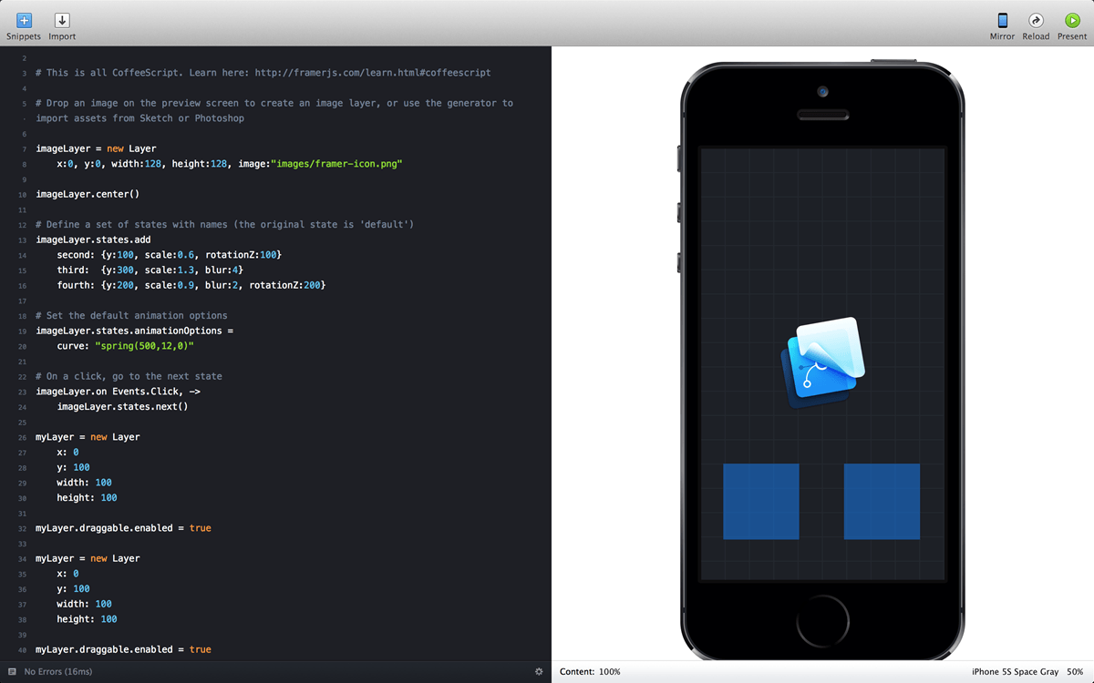Click 'width: 100' on line 29

pos(85,483)
